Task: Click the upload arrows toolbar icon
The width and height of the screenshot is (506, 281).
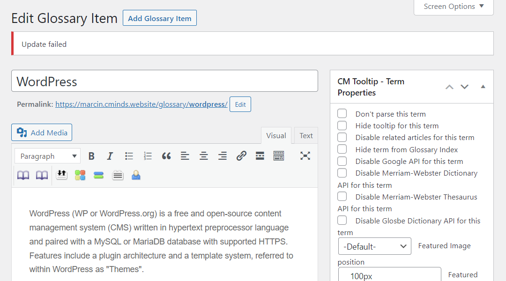Action: [61, 175]
